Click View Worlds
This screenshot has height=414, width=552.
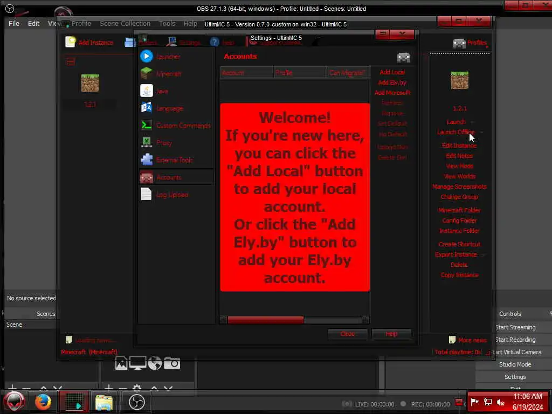(x=459, y=176)
